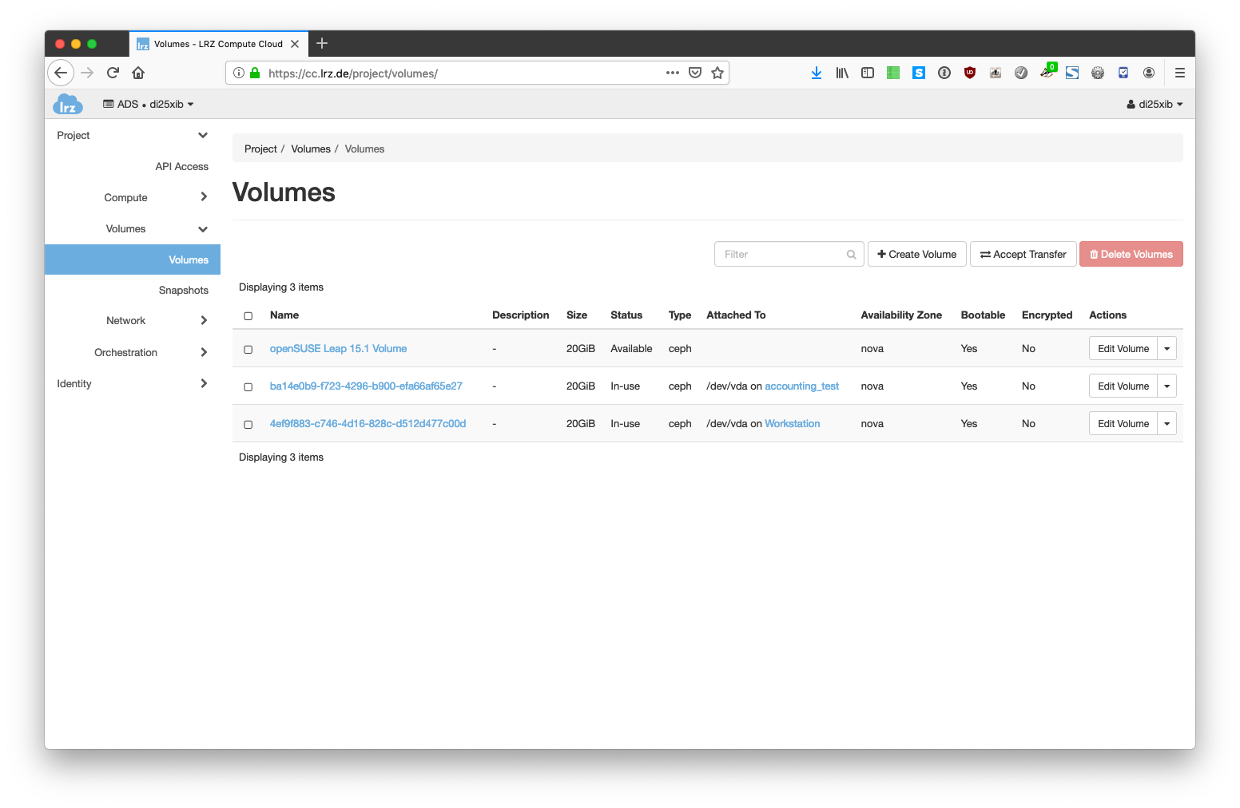Image resolution: width=1240 pixels, height=808 pixels.
Task: Go to the browser home page icon
Action: click(138, 73)
